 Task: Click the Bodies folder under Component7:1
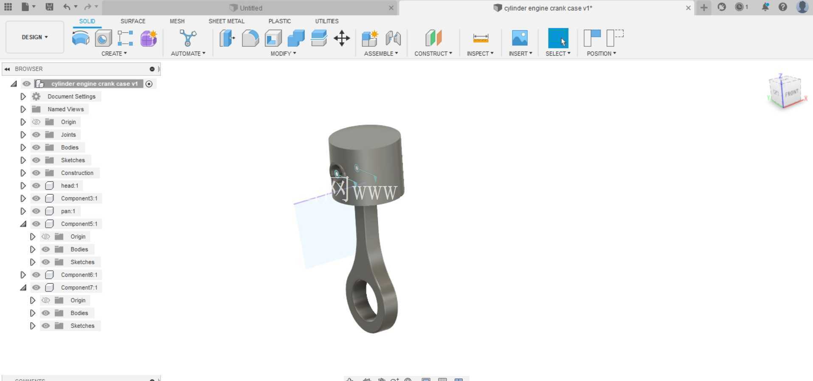pos(79,313)
